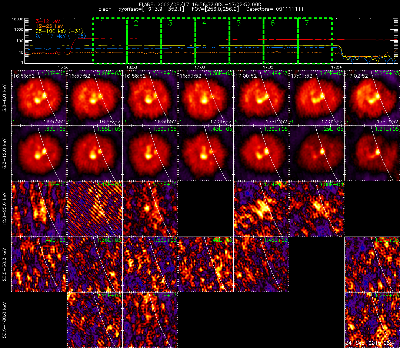The height and width of the screenshot is (348, 400).
Task: Open the 50-100 keV image labeled 1.22E+03
Action: (94, 320)
